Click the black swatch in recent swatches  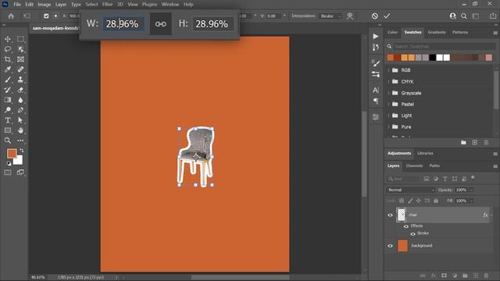click(432, 58)
